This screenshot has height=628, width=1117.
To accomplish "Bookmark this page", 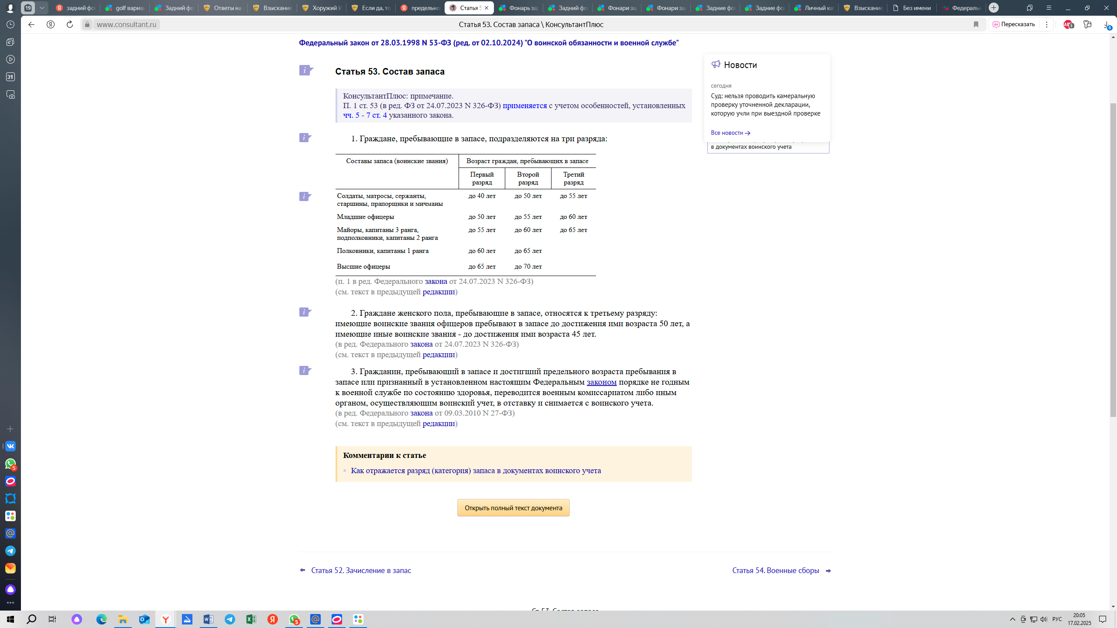I will (x=976, y=24).
